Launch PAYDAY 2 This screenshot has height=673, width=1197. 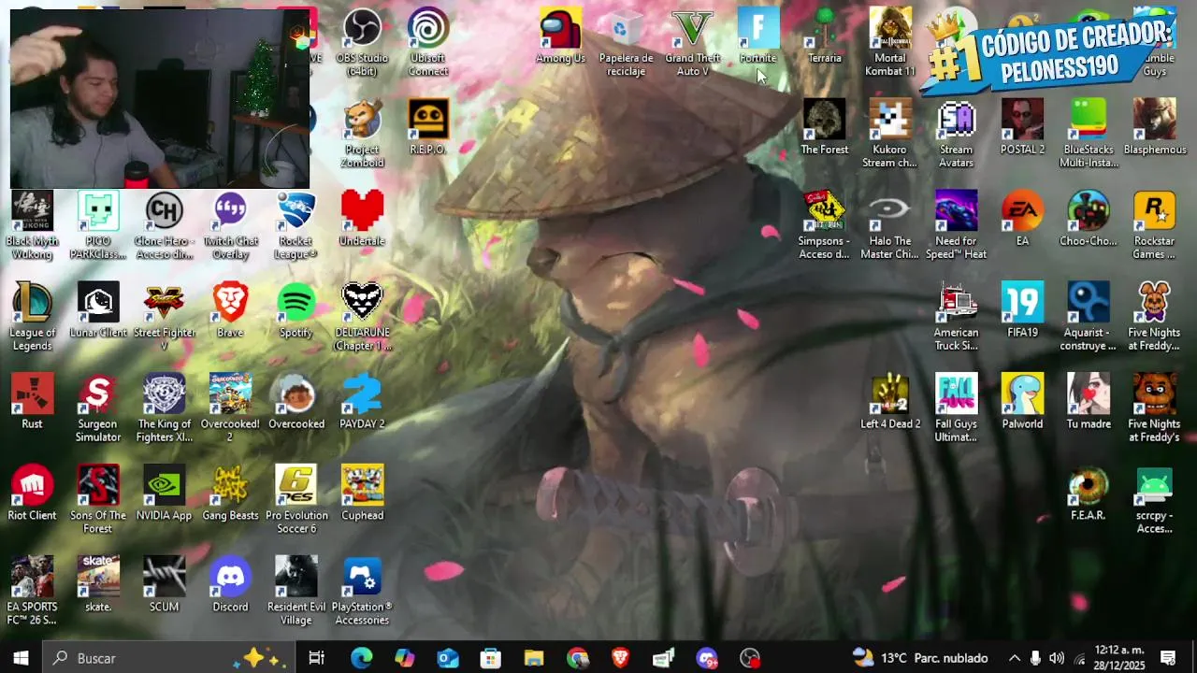point(362,403)
